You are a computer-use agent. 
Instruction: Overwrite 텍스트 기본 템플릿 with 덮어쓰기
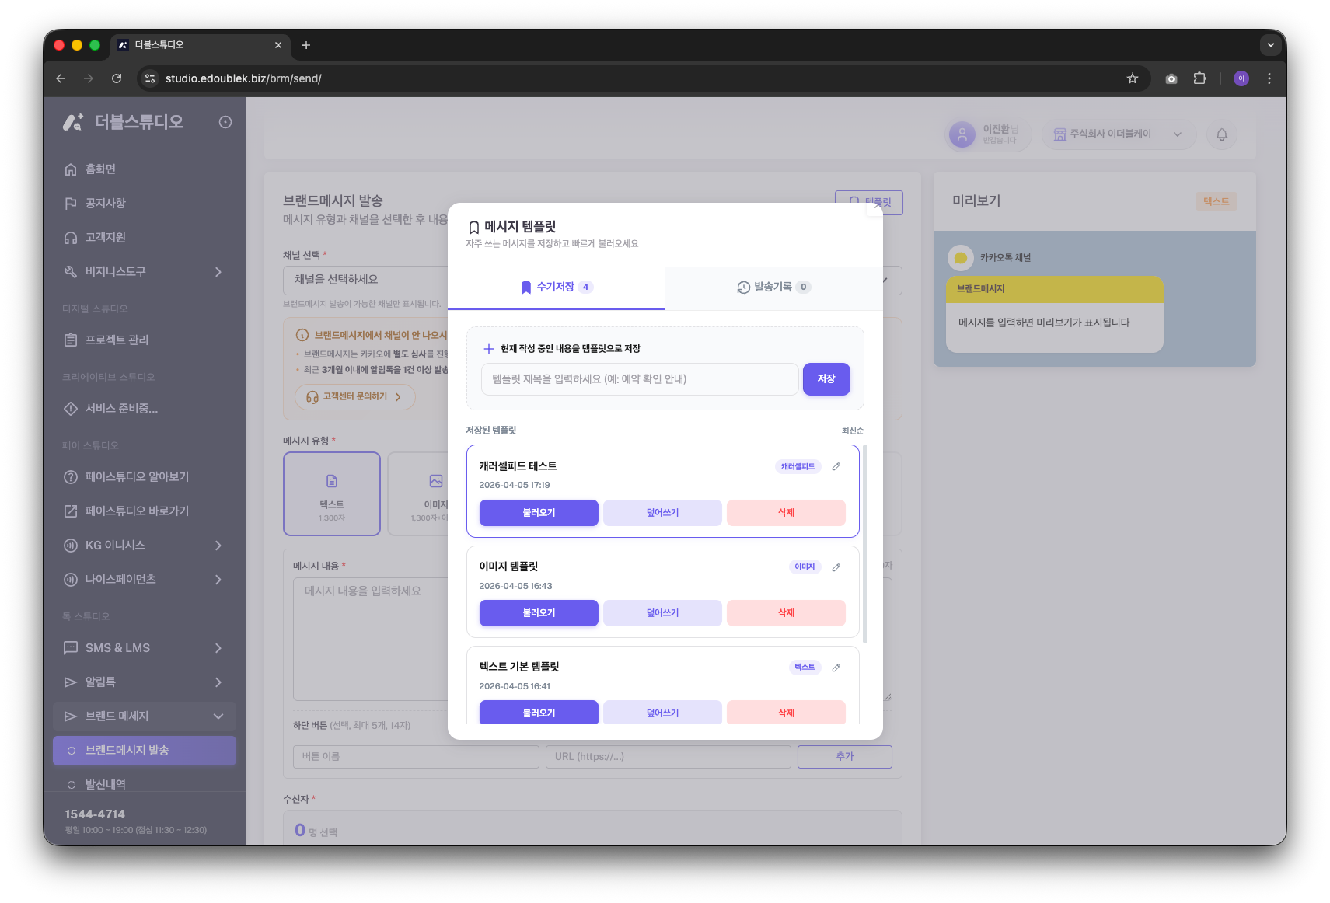(x=662, y=713)
